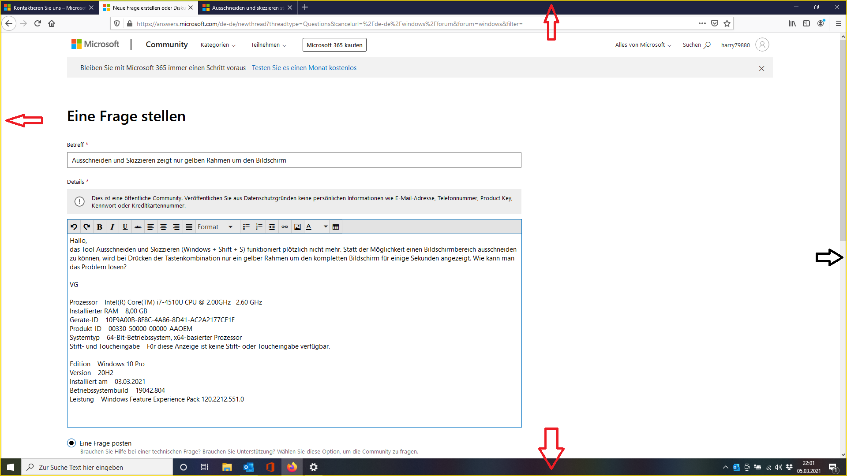
Task: Go to the Community home link
Action: point(167,45)
